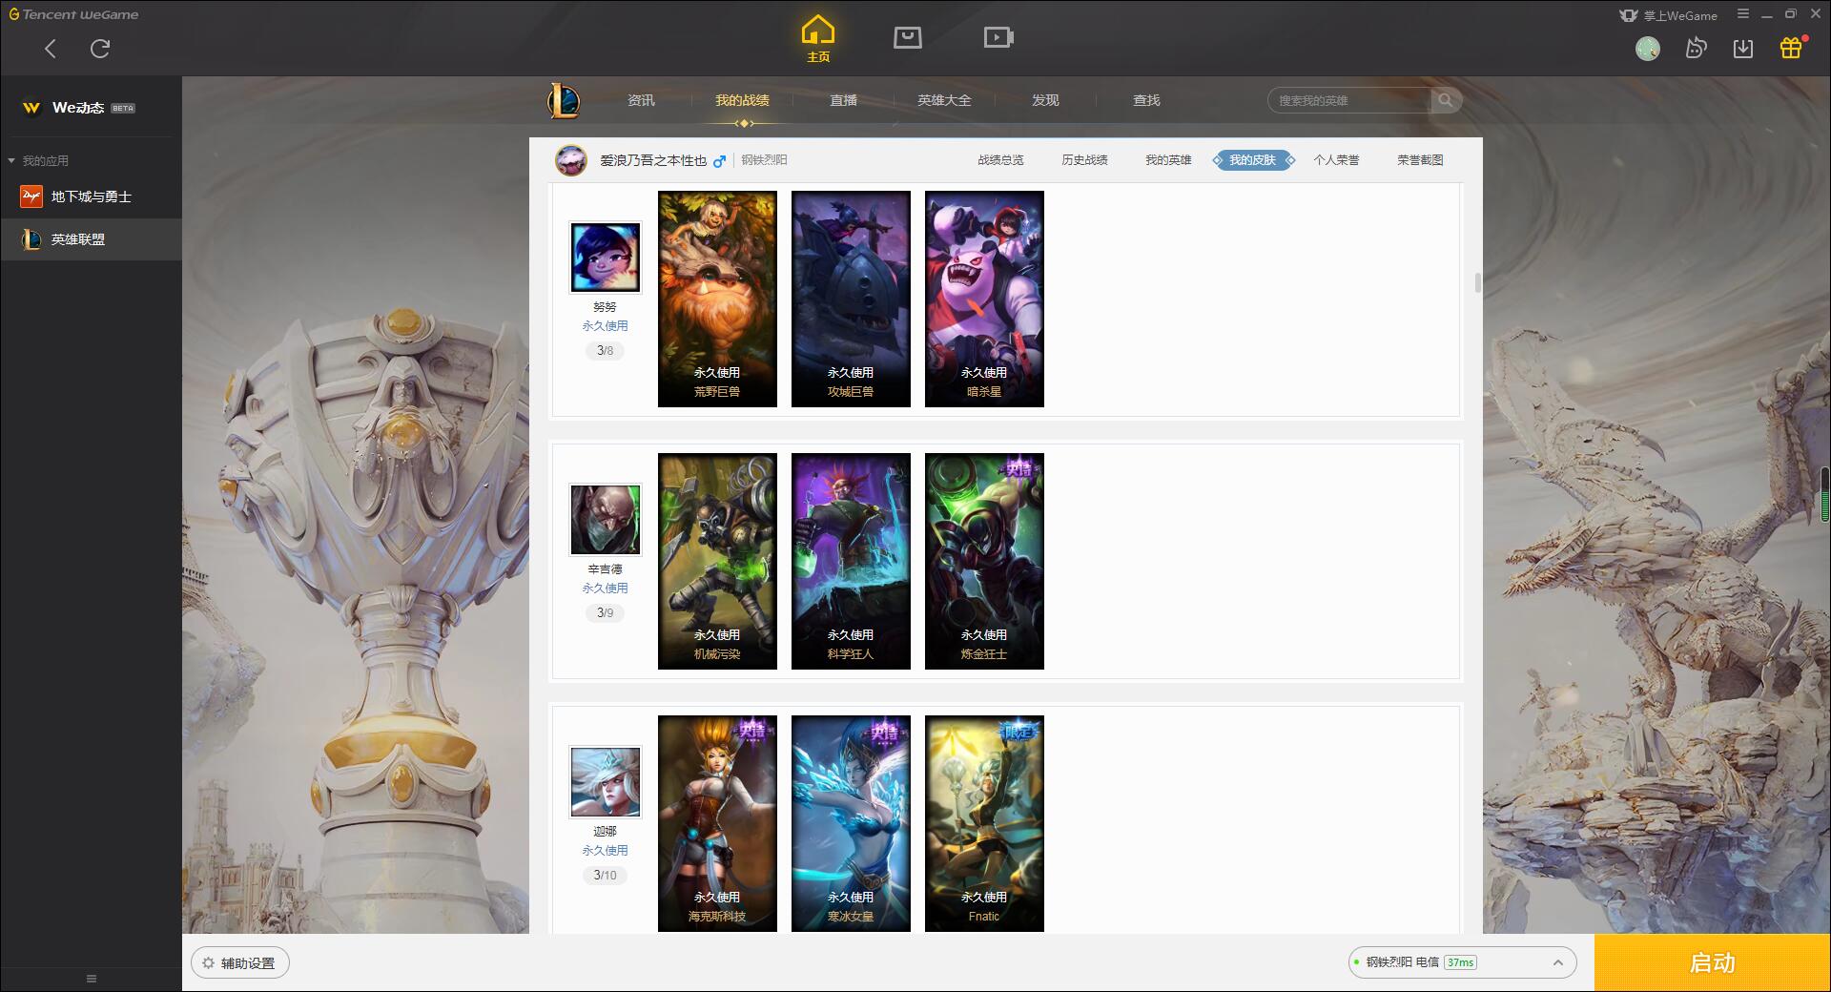Switch to 战绩总览 subtab

[1000, 160]
